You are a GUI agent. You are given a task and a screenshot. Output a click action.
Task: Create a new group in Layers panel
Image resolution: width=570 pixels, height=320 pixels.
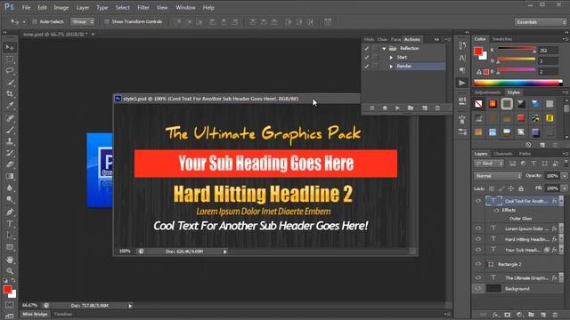531,315
